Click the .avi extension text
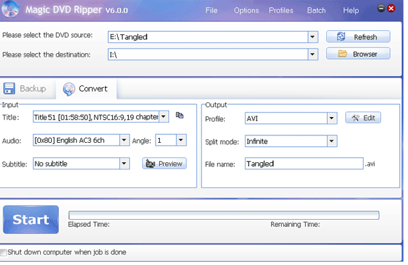Image resolution: width=408 pixels, height=265 pixels. point(370,164)
